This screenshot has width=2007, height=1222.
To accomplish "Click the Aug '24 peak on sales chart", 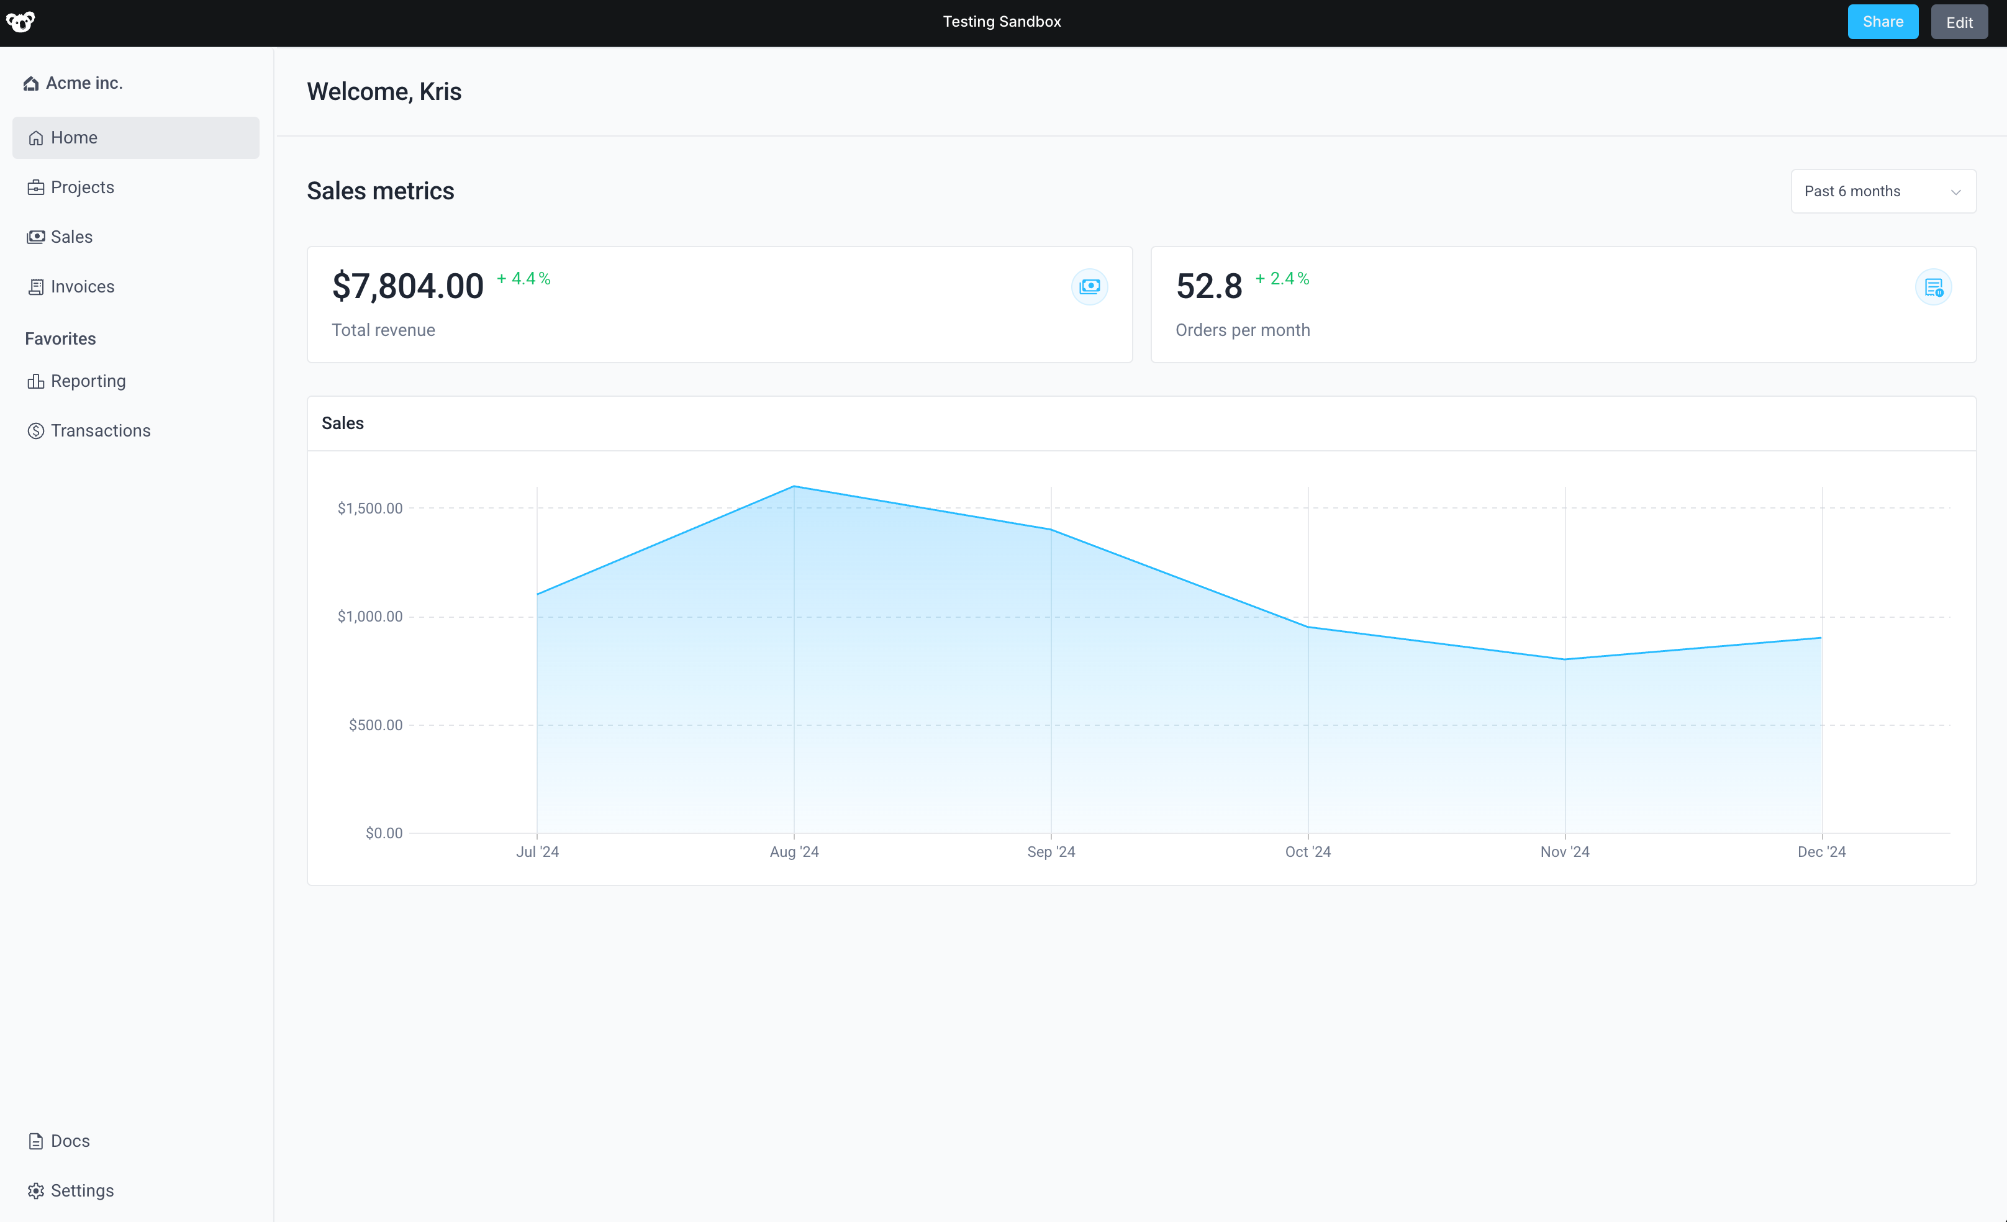I will 794,487.
